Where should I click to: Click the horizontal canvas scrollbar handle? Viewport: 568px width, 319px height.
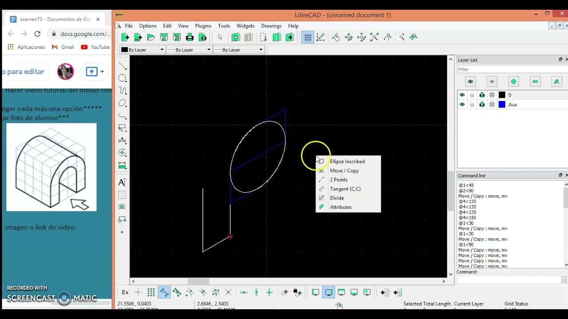pyautogui.click(x=198, y=281)
